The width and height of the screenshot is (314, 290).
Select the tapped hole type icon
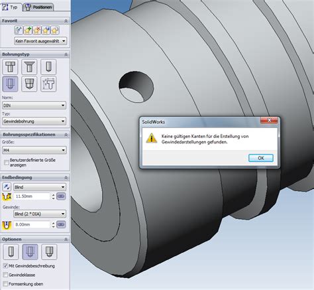[x=10, y=84]
